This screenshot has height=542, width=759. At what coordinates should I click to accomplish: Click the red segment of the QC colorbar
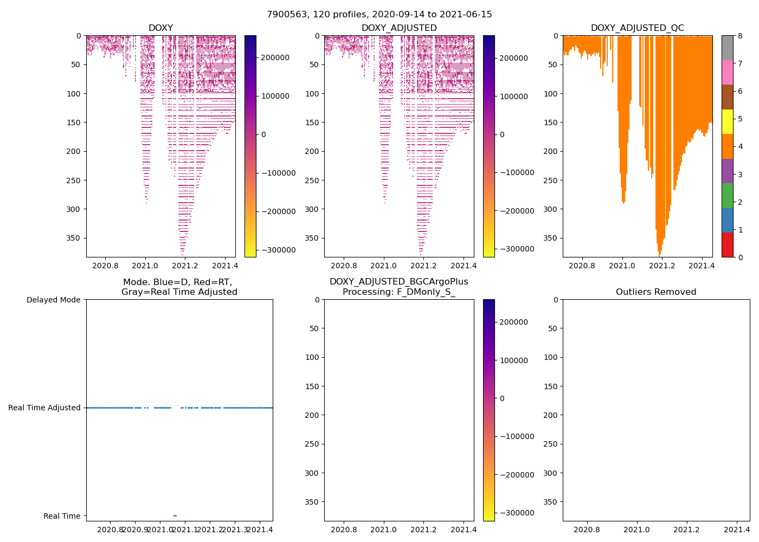[727, 244]
